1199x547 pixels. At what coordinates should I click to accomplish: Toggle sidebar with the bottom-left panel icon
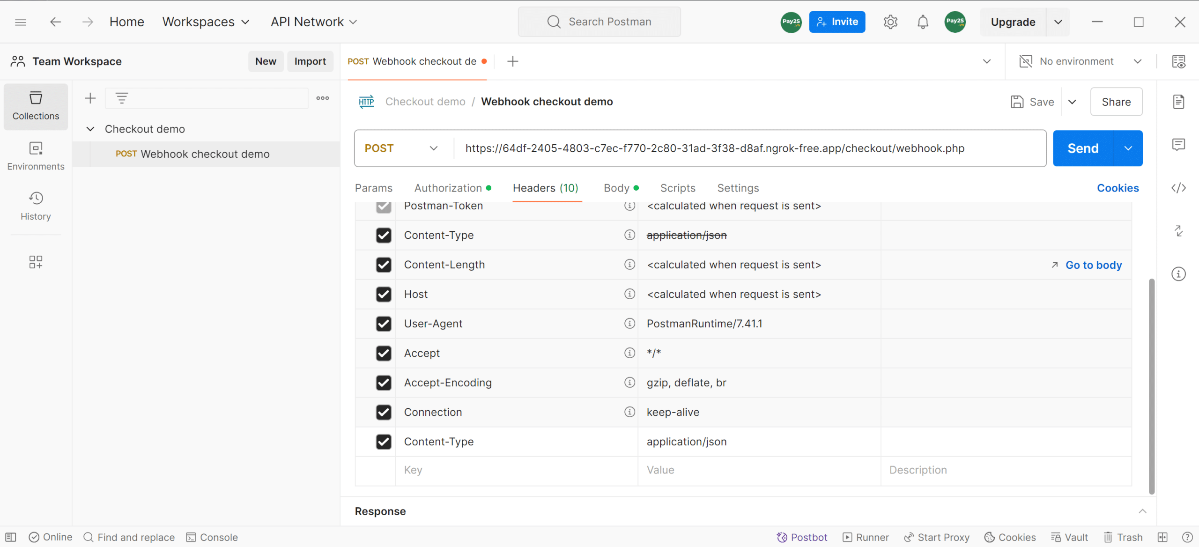point(10,537)
